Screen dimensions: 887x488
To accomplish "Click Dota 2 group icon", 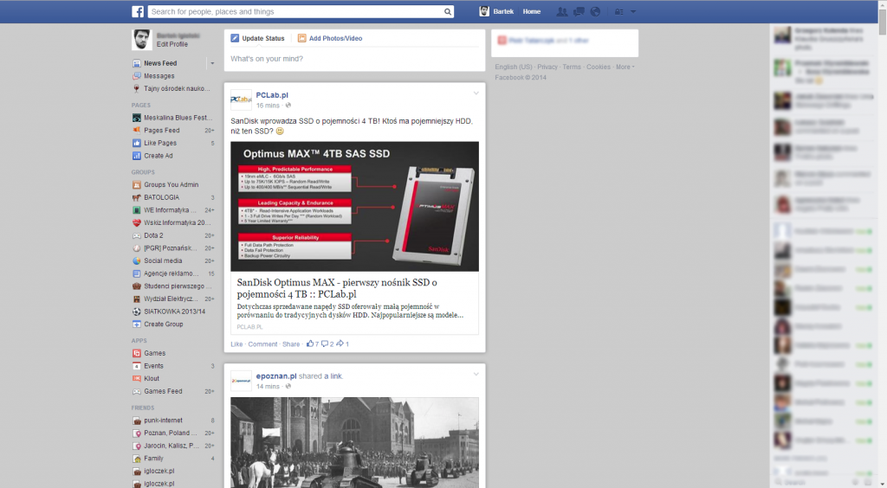I will pos(136,235).
